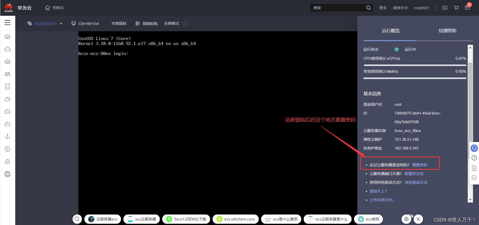The height and width of the screenshot is (225, 479).
Task: Click the ecs官网 suggestion chip
Action: 368,219
